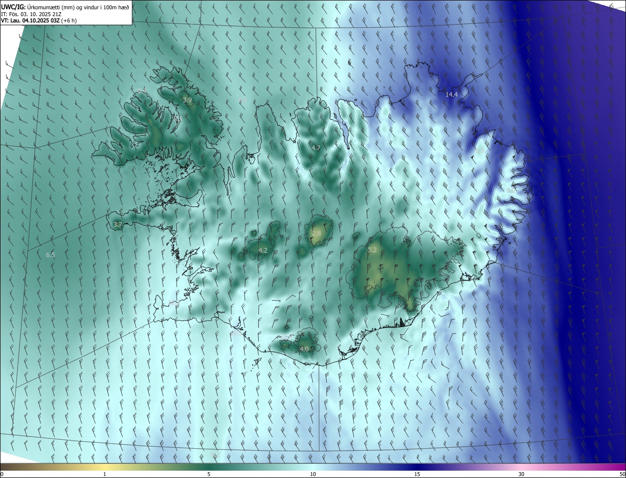Viewport: 626px width, 478px height.
Task: Click the 10 tick label on the colorbar
Action: tap(313, 474)
